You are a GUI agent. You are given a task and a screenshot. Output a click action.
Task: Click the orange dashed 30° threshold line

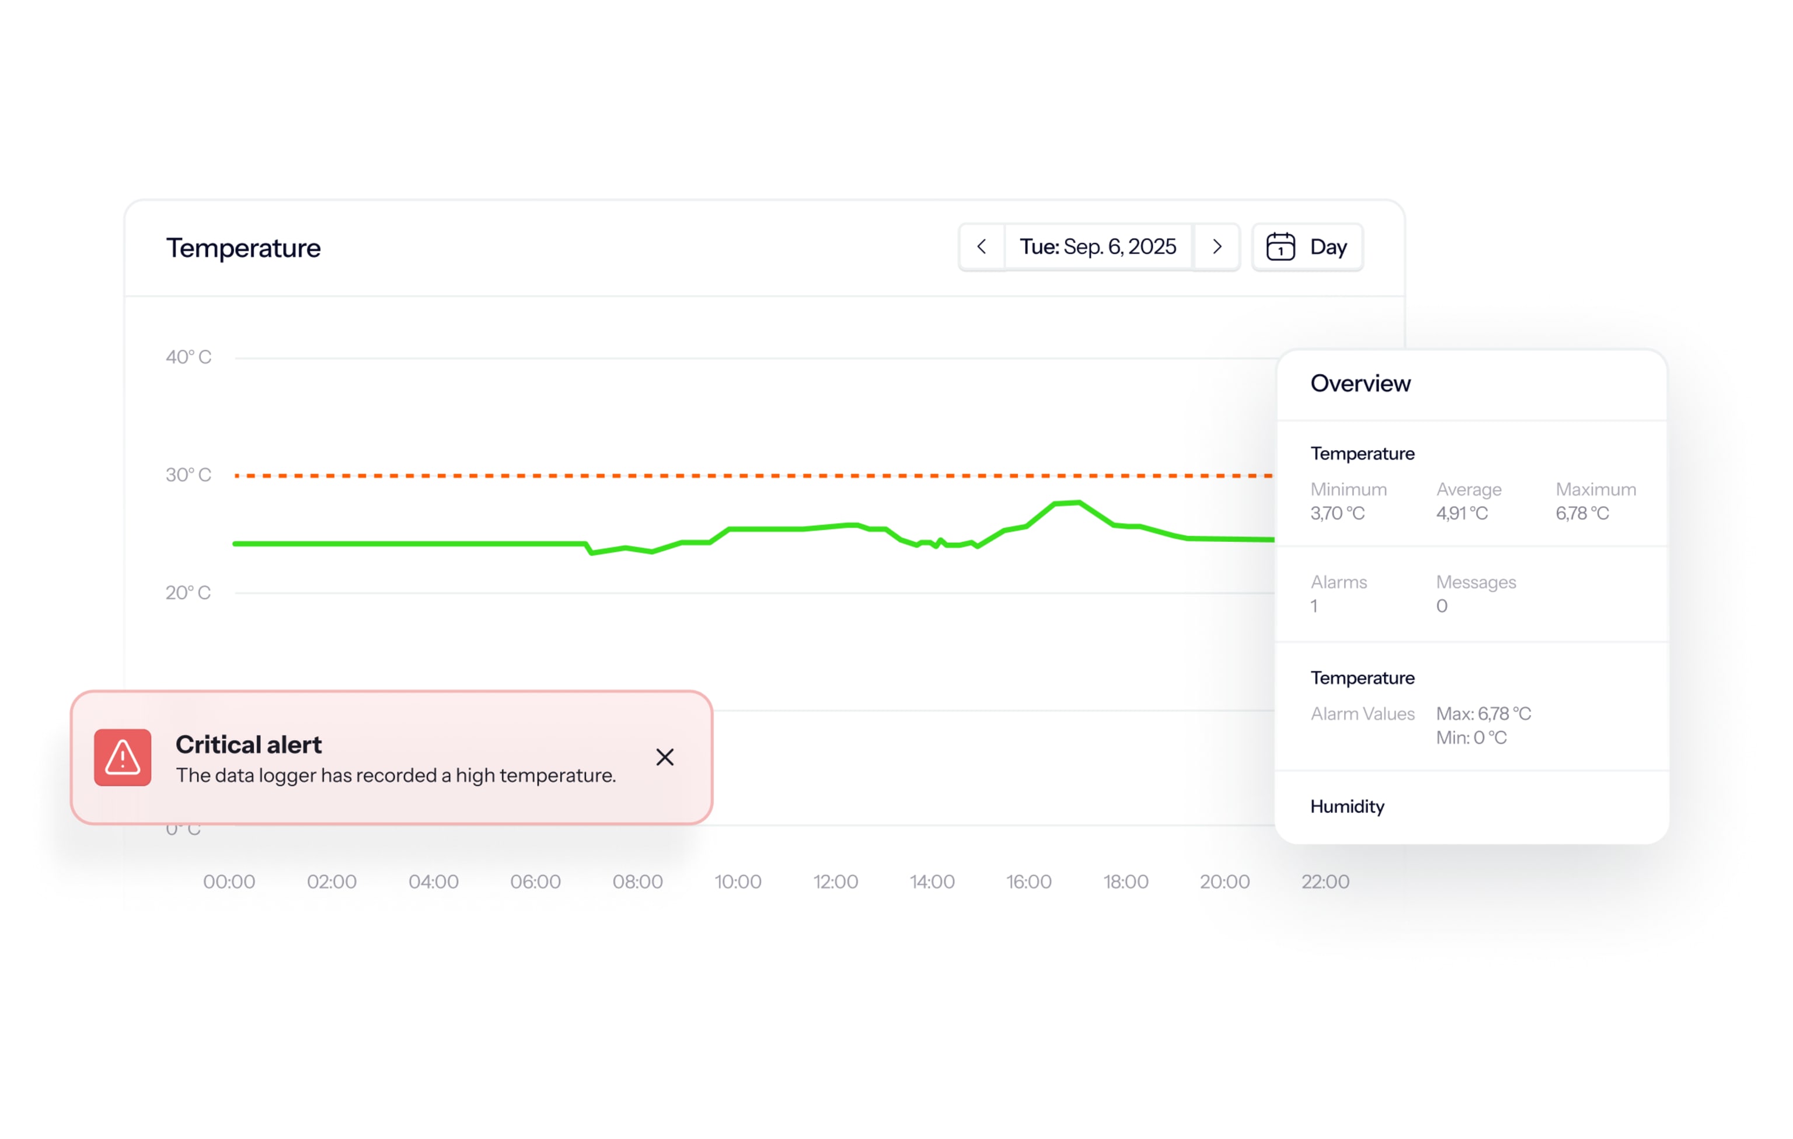(745, 475)
